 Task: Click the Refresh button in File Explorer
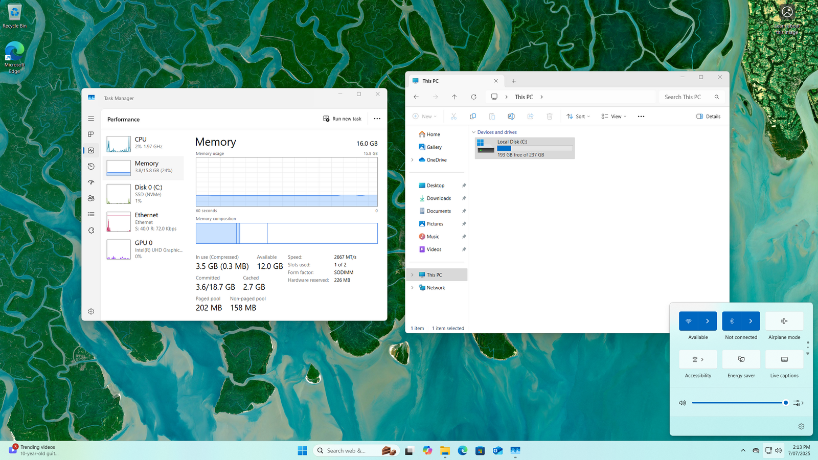[473, 97]
